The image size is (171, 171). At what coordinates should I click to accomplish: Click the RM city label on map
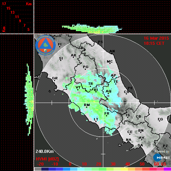pos(87,105)
